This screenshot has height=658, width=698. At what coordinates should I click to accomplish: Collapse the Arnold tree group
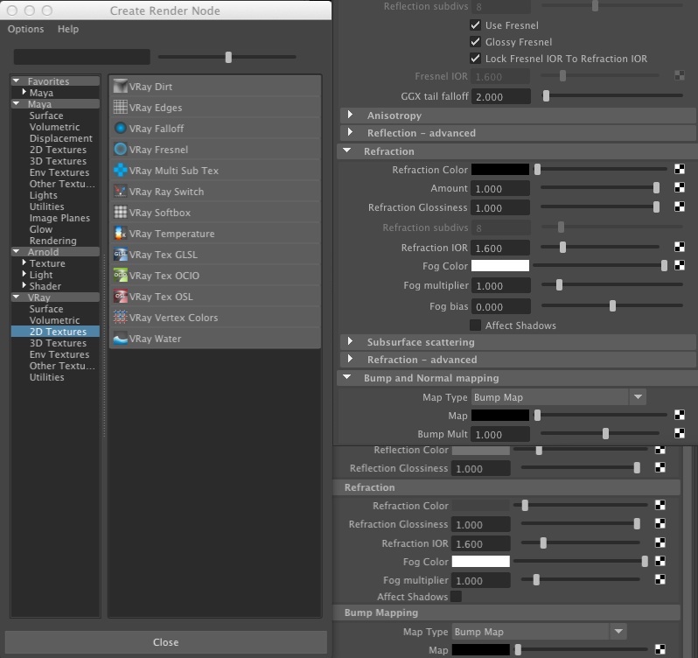pos(17,251)
